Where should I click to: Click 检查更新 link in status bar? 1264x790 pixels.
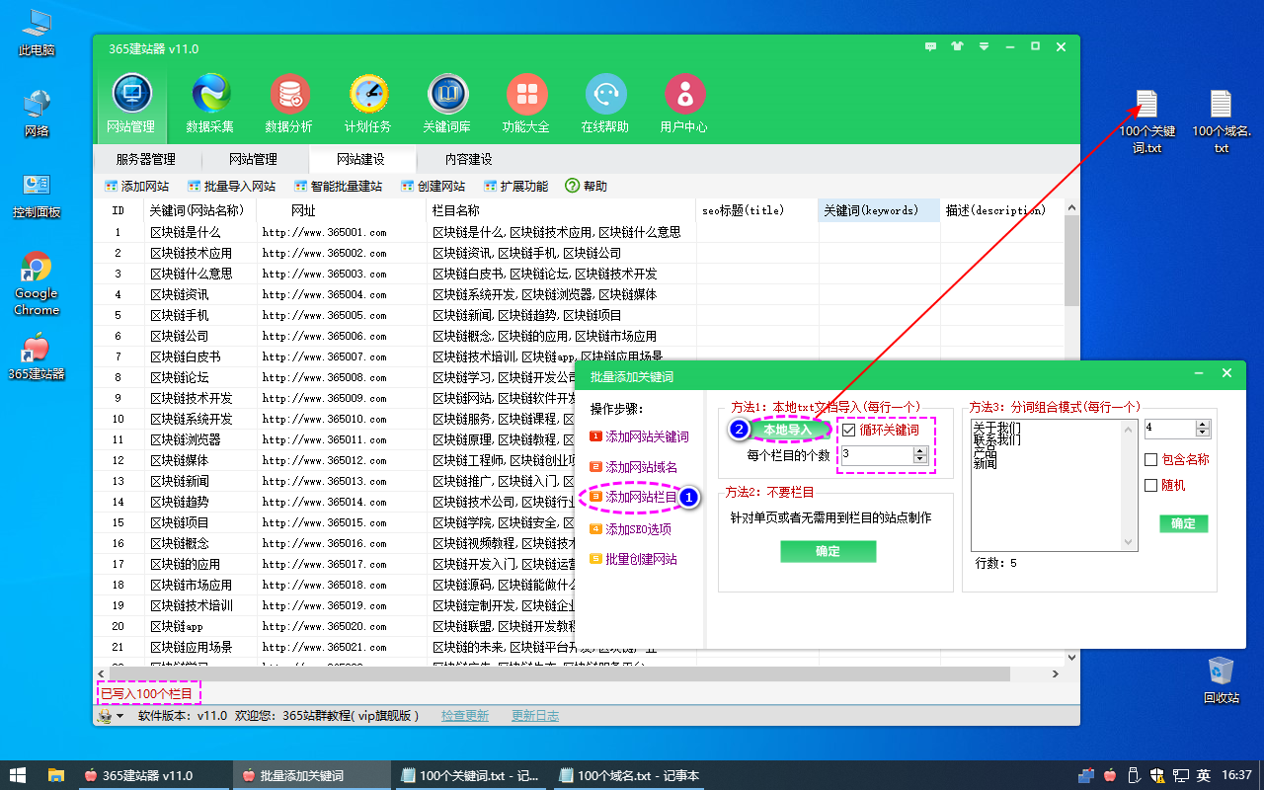[x=465, y=716]
